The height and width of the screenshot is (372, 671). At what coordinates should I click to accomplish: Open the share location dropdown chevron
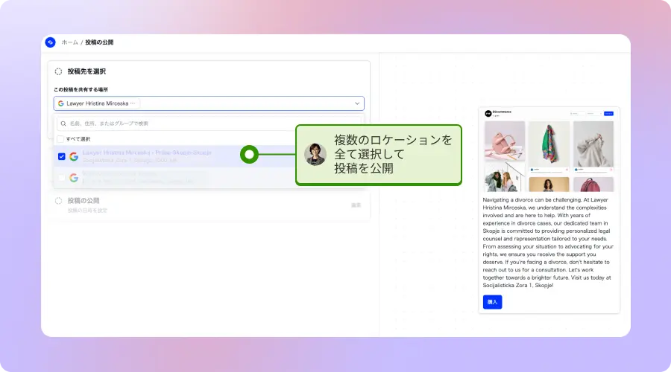pos(357,103)
